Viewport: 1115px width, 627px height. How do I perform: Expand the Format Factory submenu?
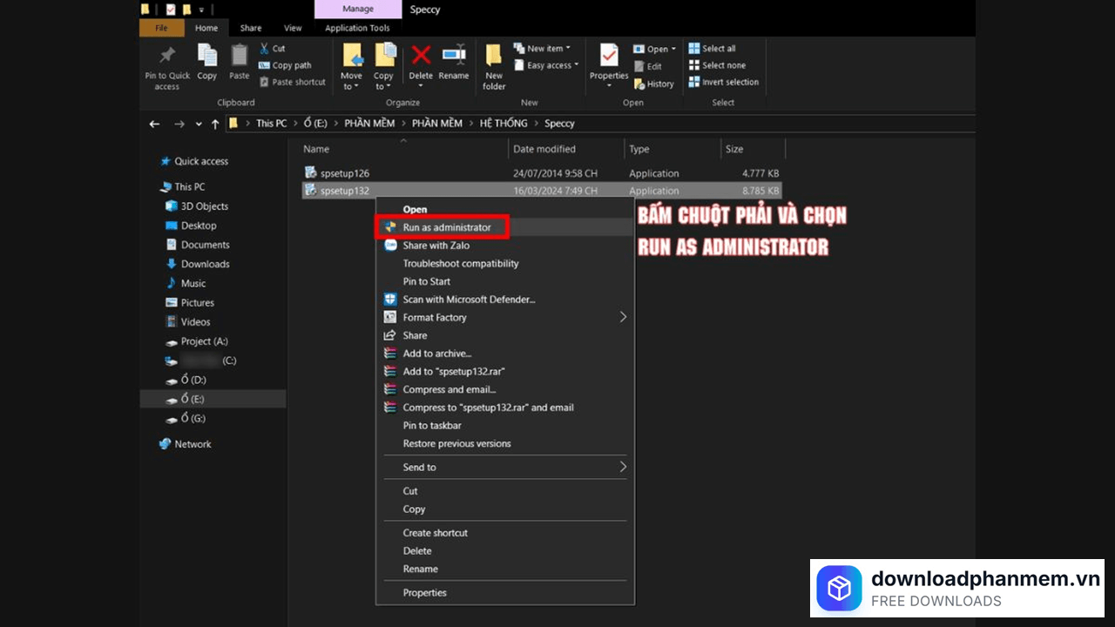[x=623, y=317]
